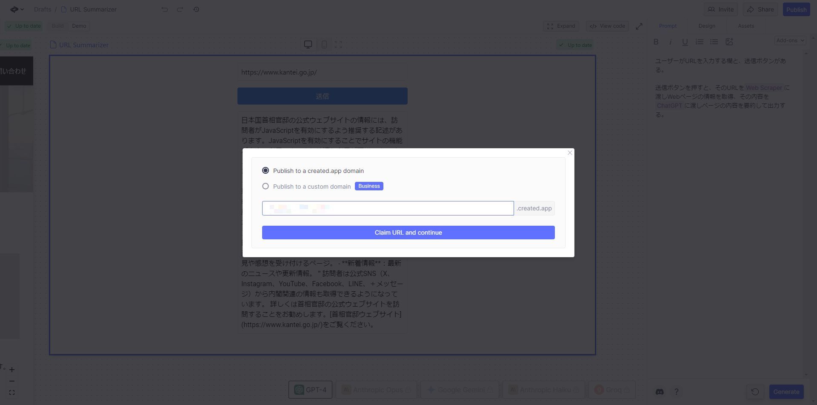Screen dimensions: 817x405
Task: Switch to the Demo tab
Action: click(79, 26)
